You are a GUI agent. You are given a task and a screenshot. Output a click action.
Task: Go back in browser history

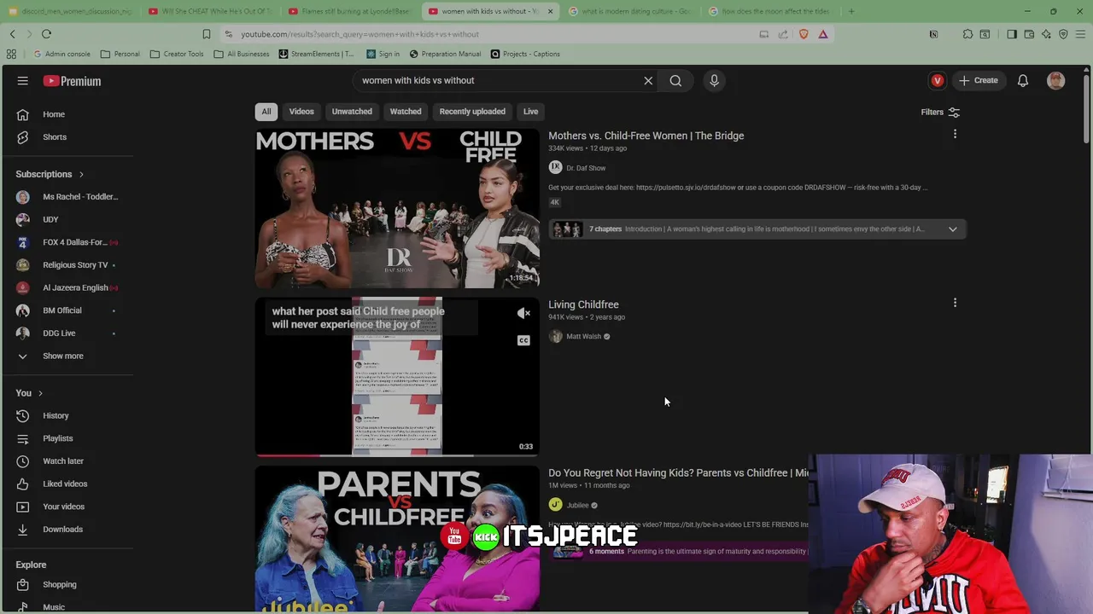(x=12, y=34)
